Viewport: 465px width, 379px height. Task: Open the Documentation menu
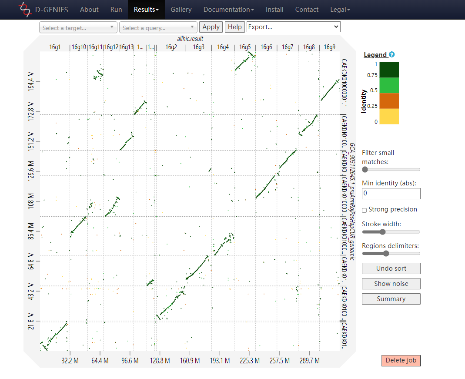coord(229,10)
